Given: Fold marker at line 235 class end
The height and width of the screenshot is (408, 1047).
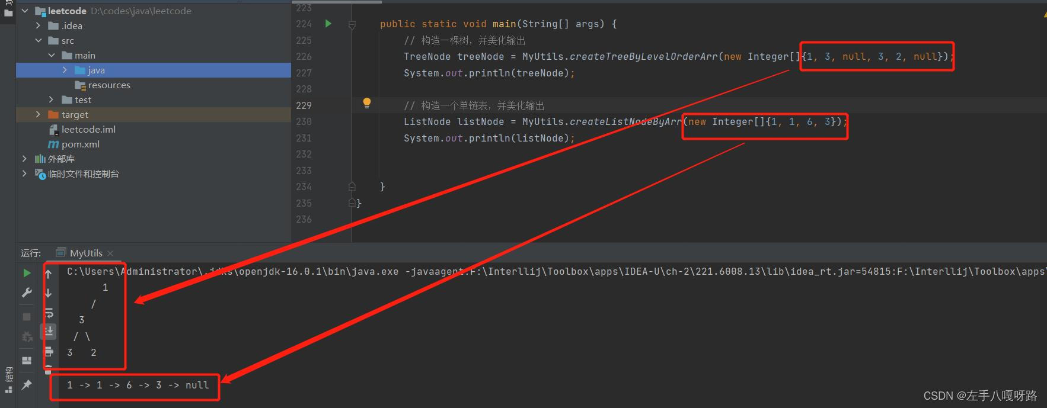Looking at the screenshot, I should (352, 203).
